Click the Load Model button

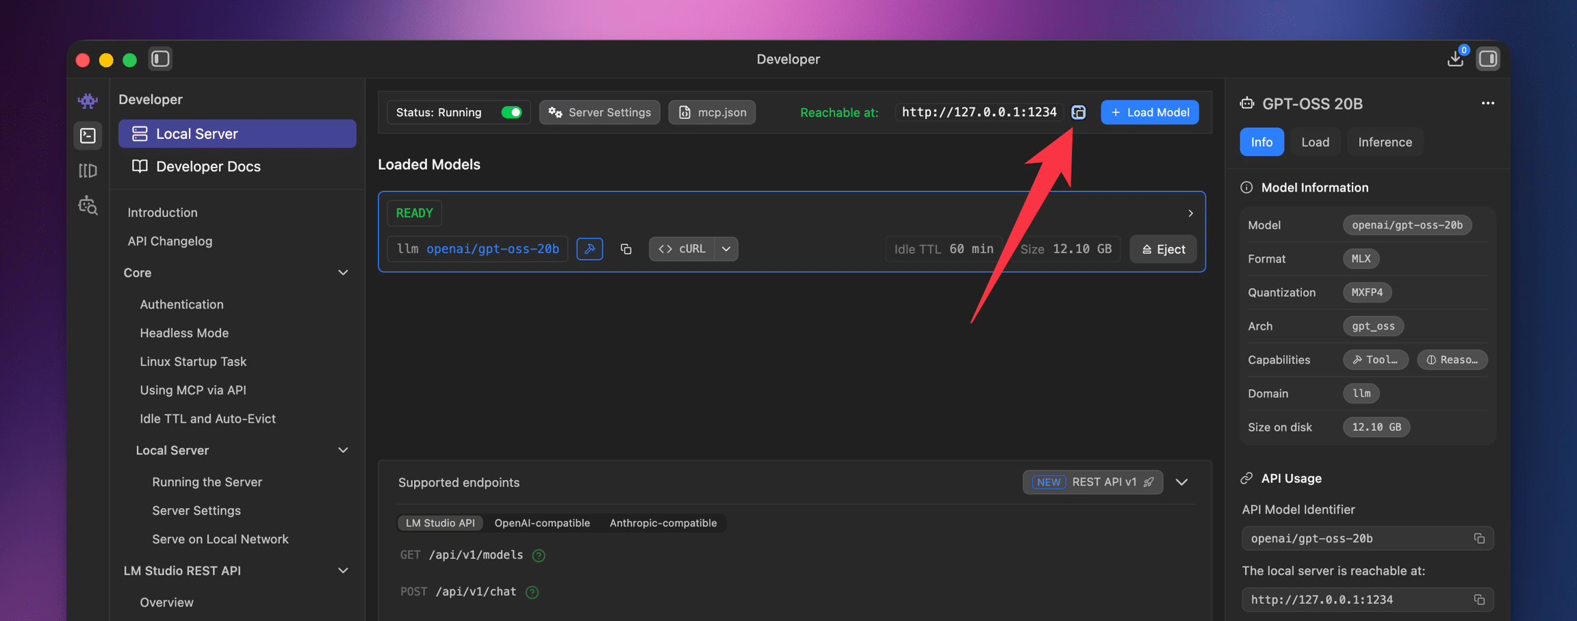1149,112
